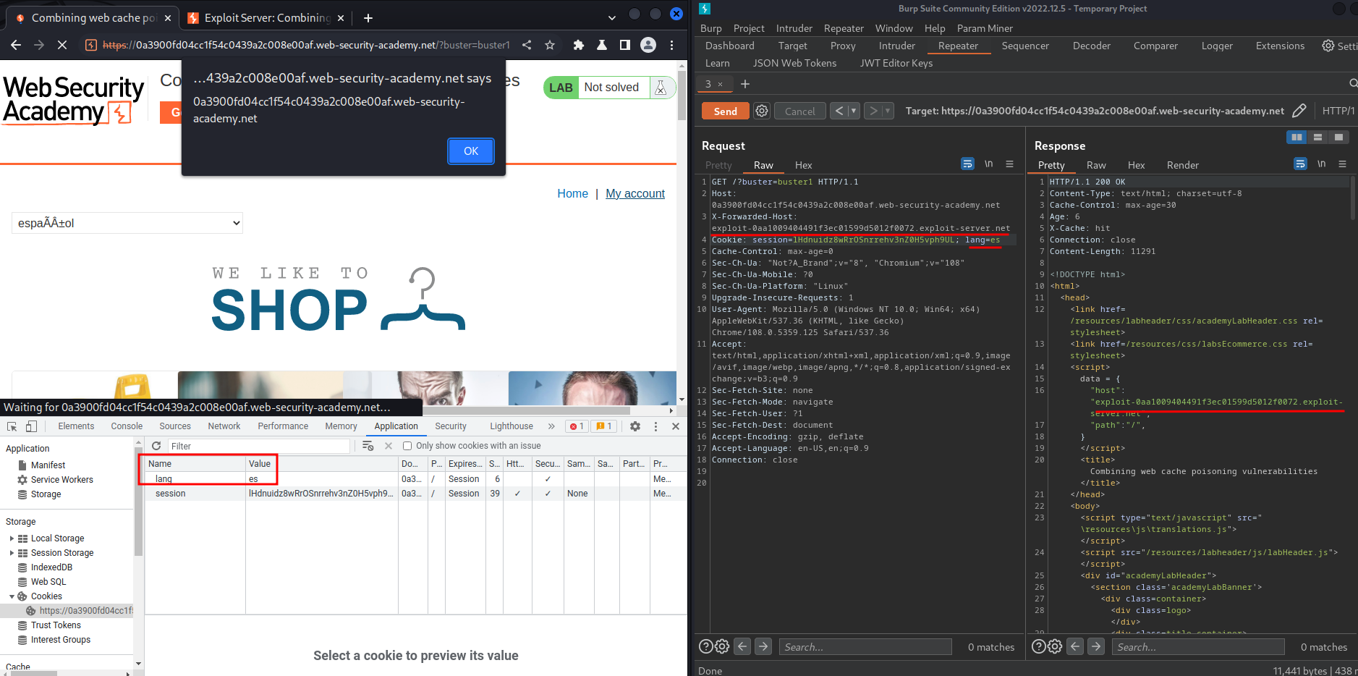Open Response search settings gear

coord(1055,646)
